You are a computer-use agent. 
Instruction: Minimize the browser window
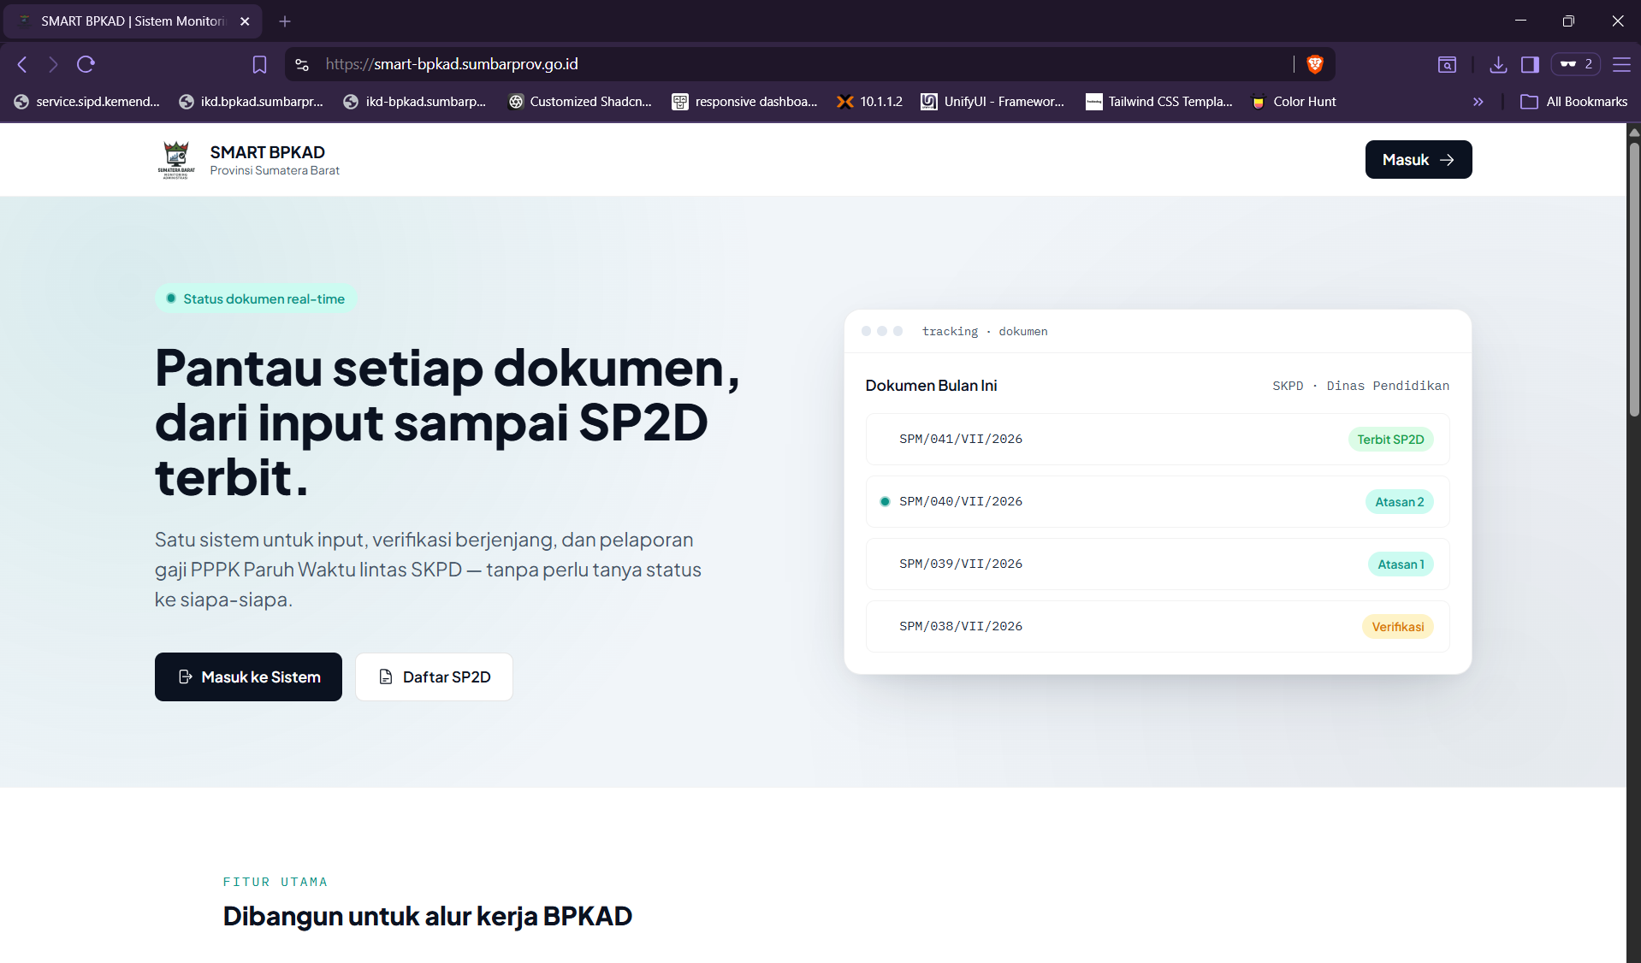(x=1520, y=21)
